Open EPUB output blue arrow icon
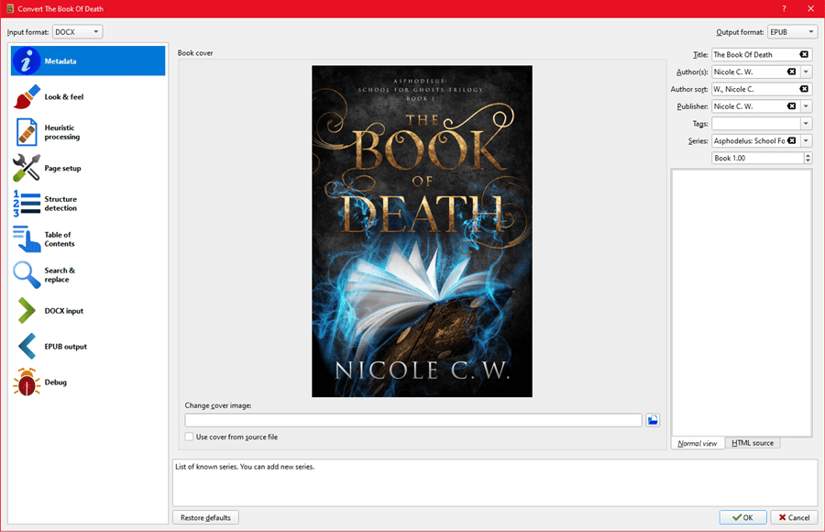The image size is (825, 532). 27,346
